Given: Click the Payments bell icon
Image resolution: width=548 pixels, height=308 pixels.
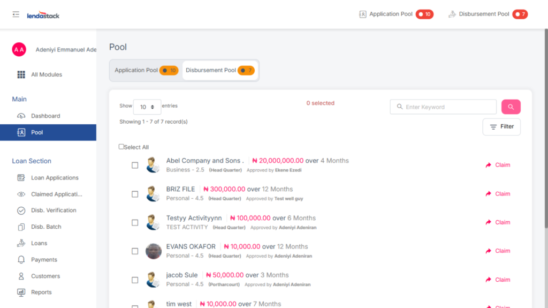Looking at the screenshot, I should pyautogui.click(x=21, y=260).
